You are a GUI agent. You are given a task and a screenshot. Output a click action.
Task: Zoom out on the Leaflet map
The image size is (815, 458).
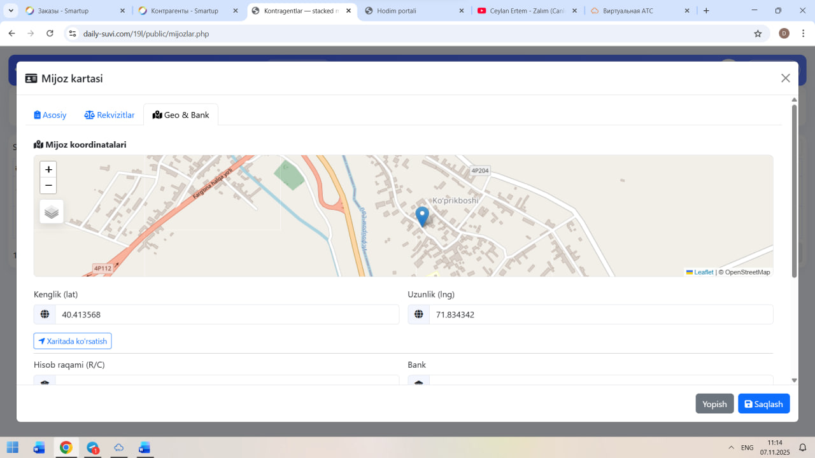(48, 186)
